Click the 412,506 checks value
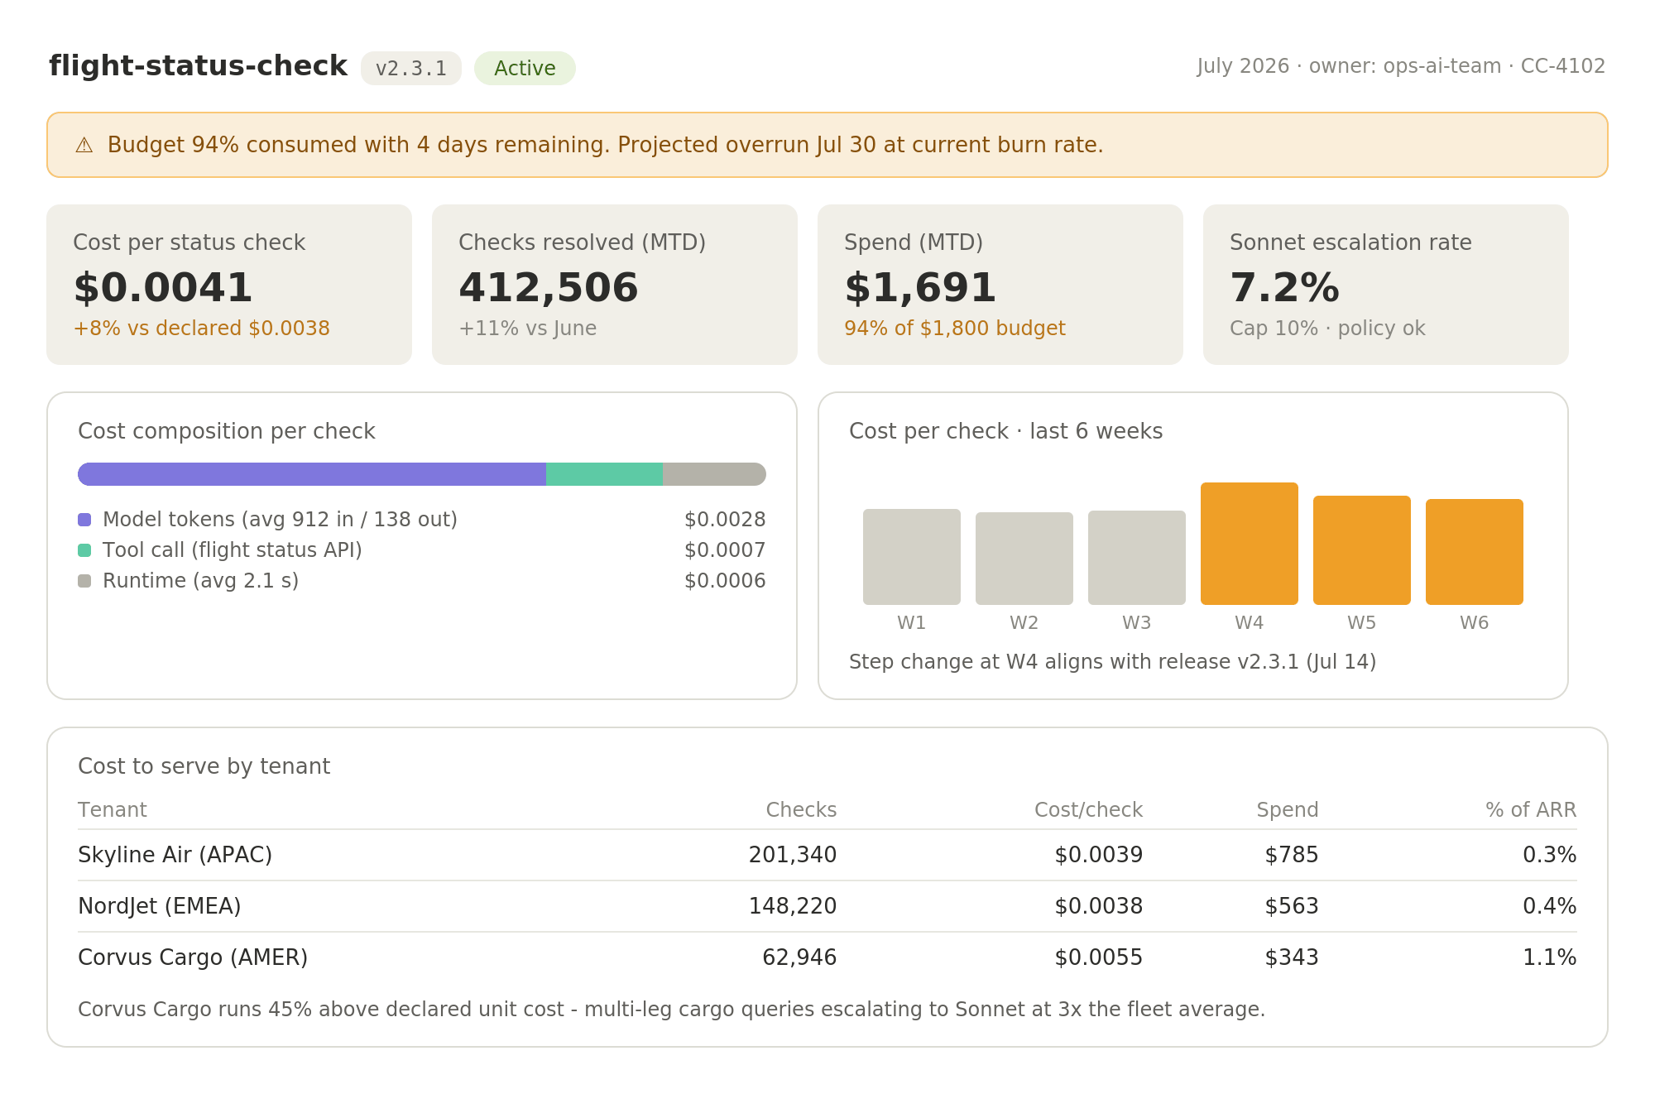The image size is (1655, 1094). [549, 288]
